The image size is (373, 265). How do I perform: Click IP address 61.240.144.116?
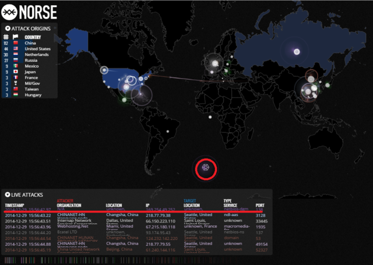[x=160, y=250]
